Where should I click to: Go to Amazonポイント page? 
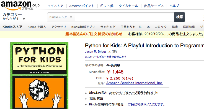[82, 6]
